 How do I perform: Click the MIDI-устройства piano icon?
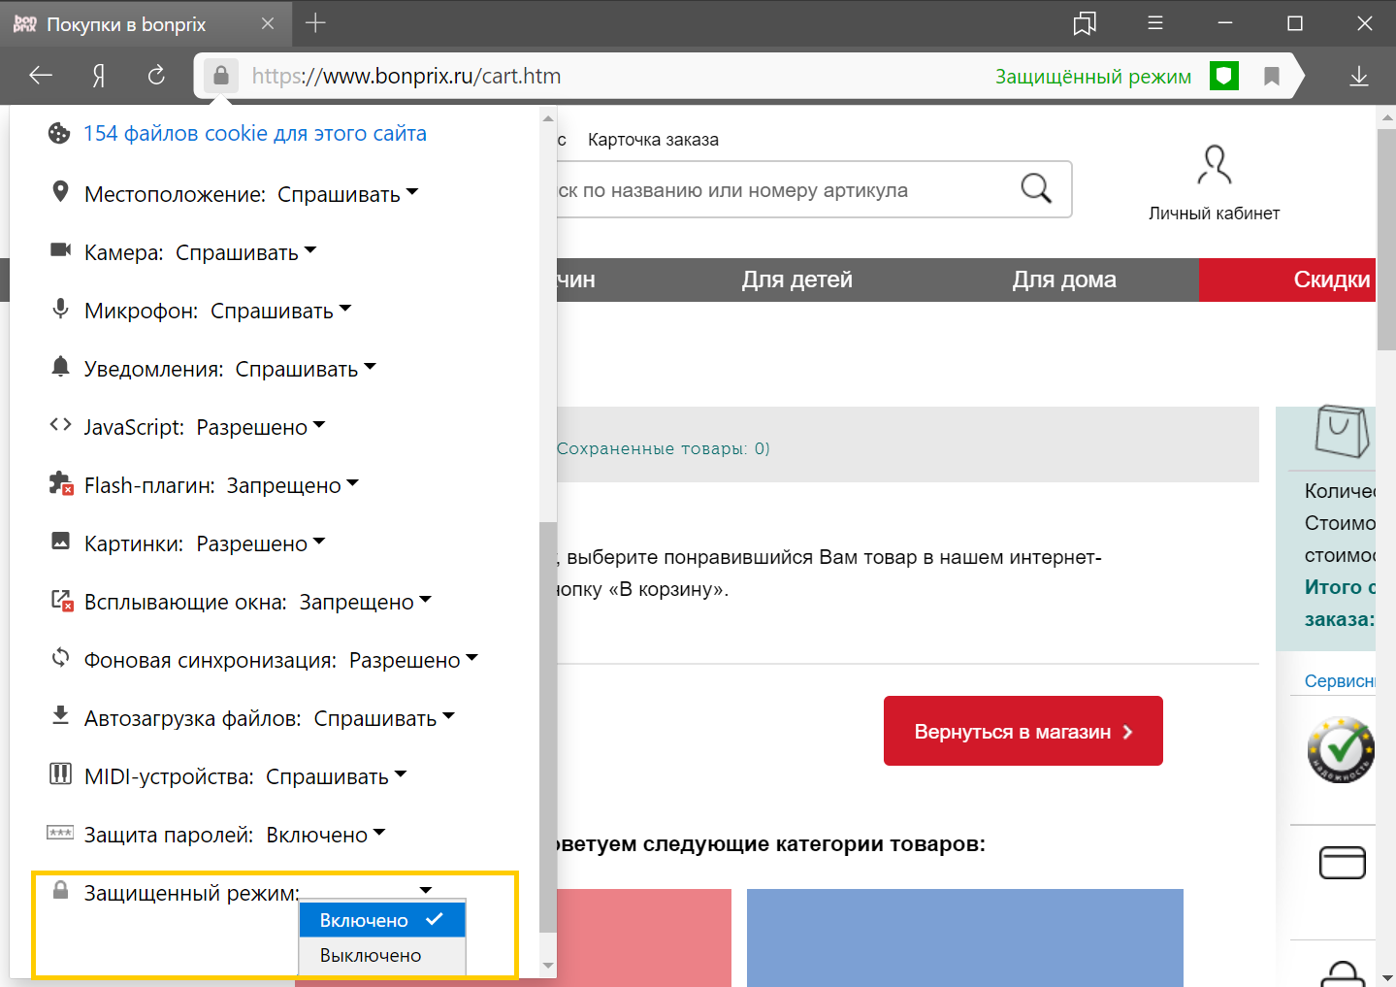tap(60, 774)
